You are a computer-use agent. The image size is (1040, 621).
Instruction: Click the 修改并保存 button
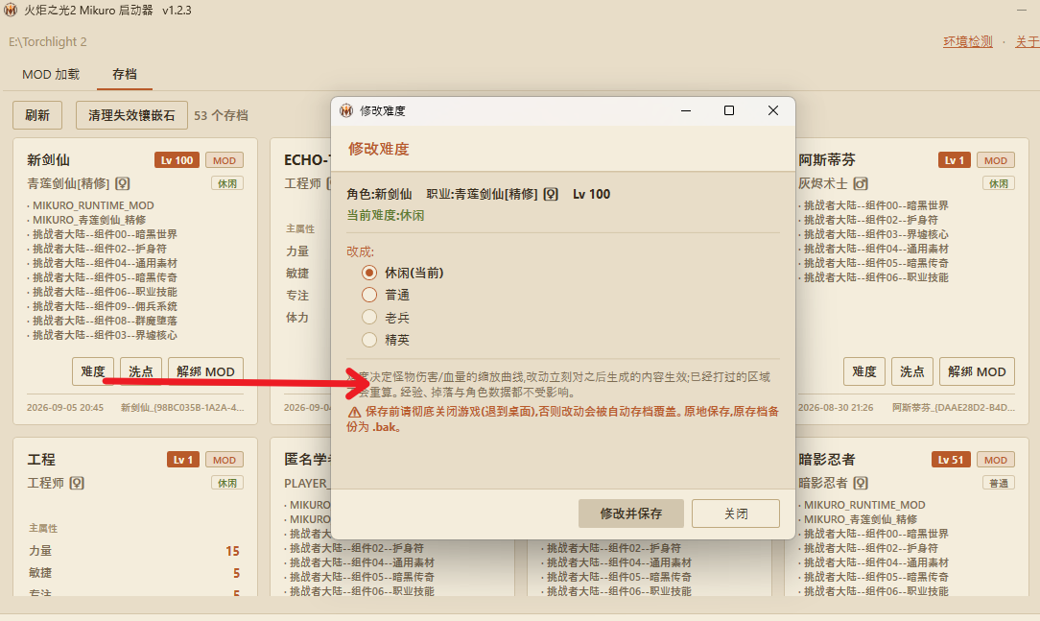630,514
